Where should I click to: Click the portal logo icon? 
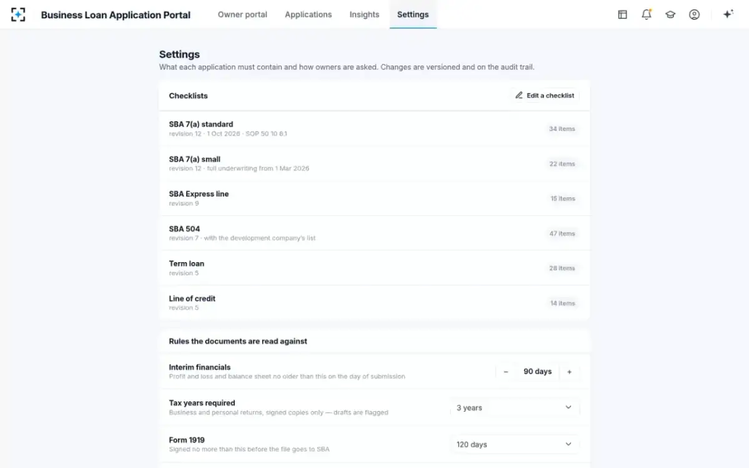pyautogui.click(x=18, y=14)
